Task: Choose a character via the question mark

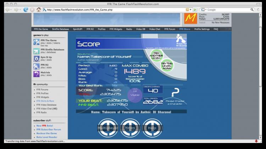Action: [175, 93]
